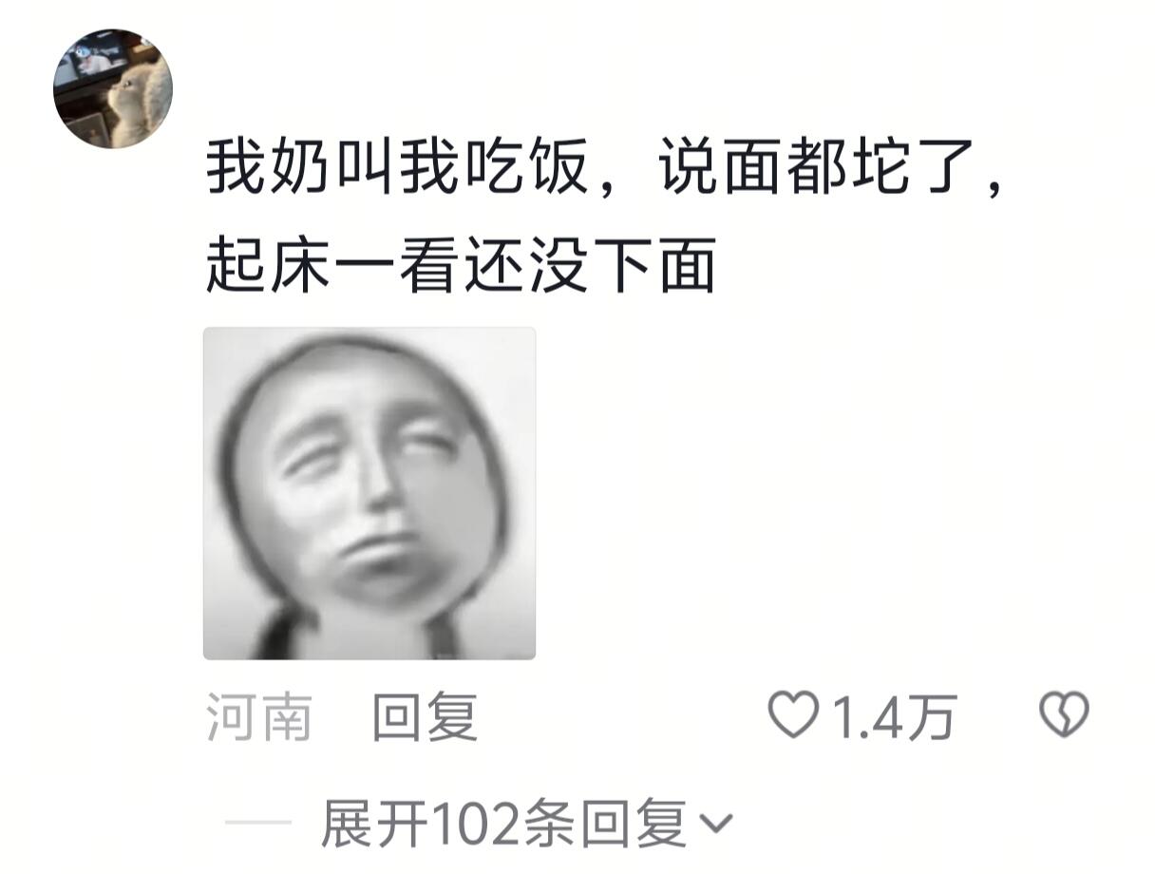This screenshot has height=874, width=1155.
Task: Tap the 河南 location label
Action: [259, 717]
